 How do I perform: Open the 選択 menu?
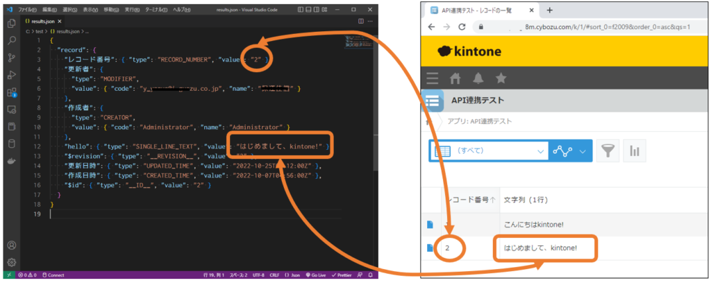pos(70,10)
